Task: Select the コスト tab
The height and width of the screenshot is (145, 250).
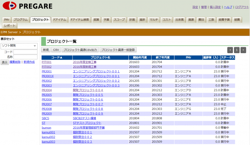Action: [x=167, y=20]
